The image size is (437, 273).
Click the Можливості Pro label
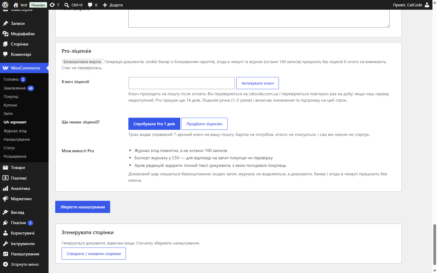[x=78, y=151]
